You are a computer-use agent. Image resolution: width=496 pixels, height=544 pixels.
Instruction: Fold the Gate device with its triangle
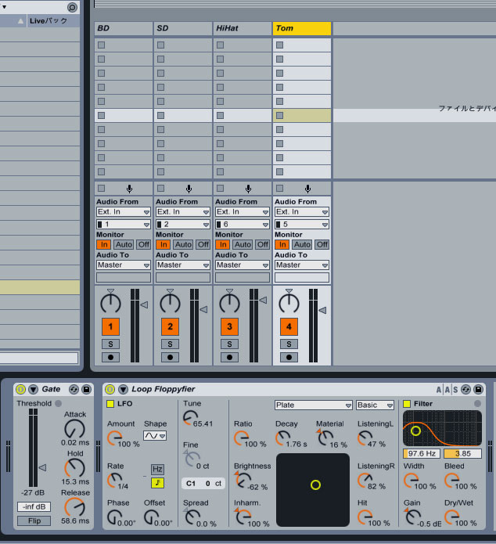34,389
